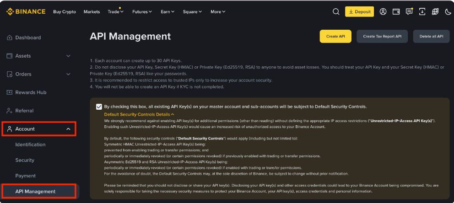This screenshot has width=454, height=203.
Task: Click the Binance logo
Action: pyautogui.click(x=26, y=11)
